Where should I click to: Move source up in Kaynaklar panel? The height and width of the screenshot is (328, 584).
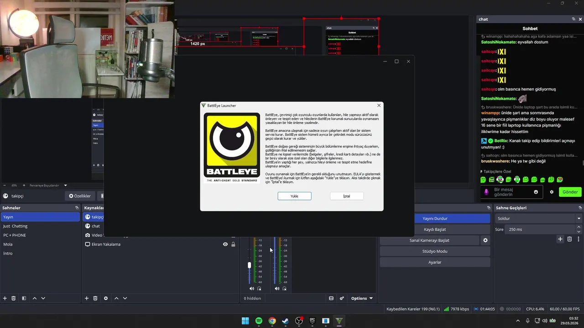(x=116, y=298)
